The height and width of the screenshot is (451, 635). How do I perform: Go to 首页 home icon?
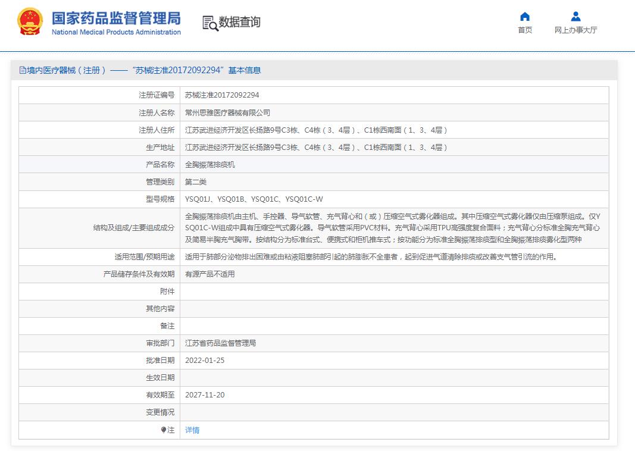point(525,17)
